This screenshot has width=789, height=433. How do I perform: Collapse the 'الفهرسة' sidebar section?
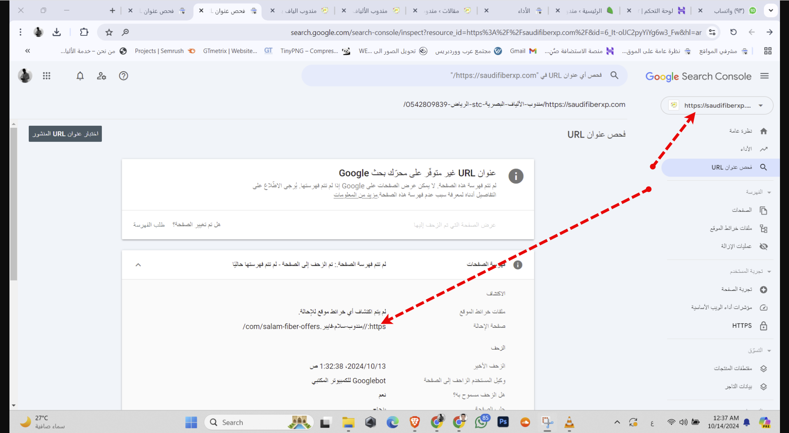click(x=769, y=192)
